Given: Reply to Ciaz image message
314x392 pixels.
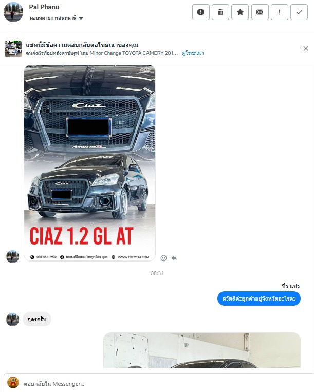Looking at the screenshot, I should click(174, 258).
